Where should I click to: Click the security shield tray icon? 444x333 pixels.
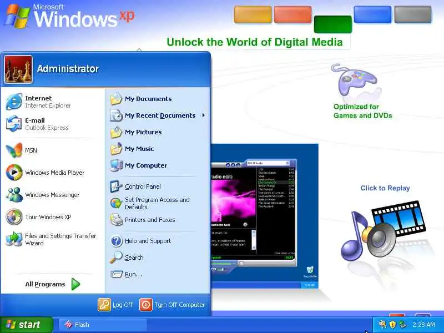(x=393, y=325)
